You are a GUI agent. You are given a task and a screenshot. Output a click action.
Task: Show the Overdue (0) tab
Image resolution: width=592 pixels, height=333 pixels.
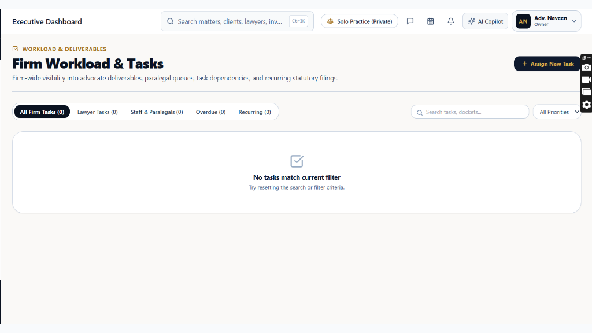click(x=210, y=112)
